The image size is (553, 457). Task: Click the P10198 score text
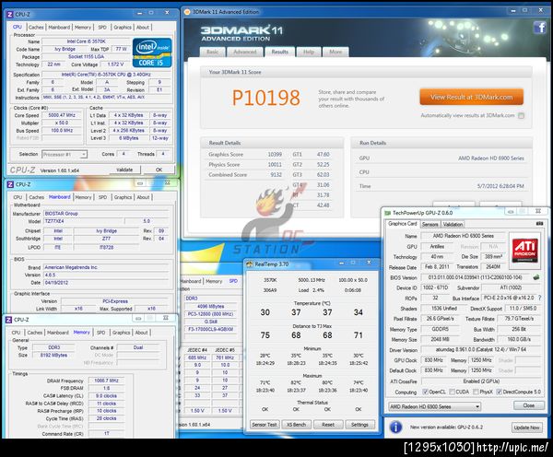coord(266,98)
